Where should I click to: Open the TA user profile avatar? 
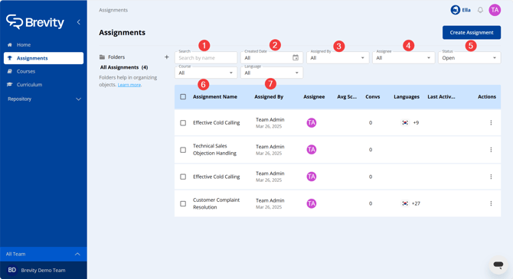click(x=495, y=10)
